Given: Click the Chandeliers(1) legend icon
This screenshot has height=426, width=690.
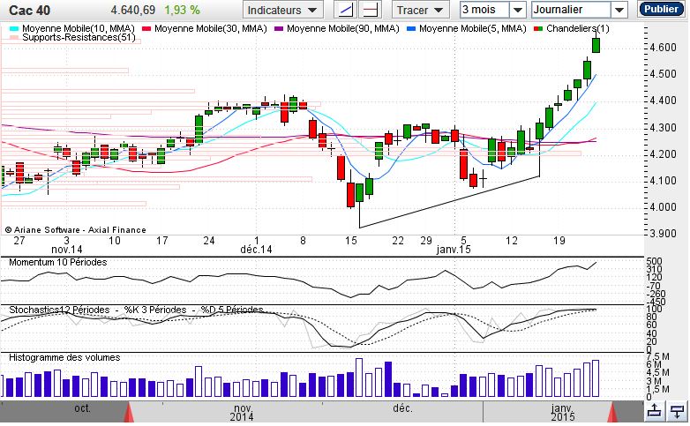Looking at the screenshot, I should pos(537,29).
